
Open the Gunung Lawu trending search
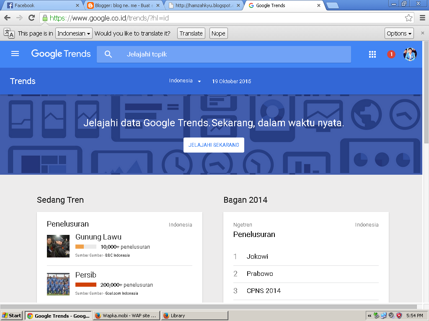[x=98, y=237]
